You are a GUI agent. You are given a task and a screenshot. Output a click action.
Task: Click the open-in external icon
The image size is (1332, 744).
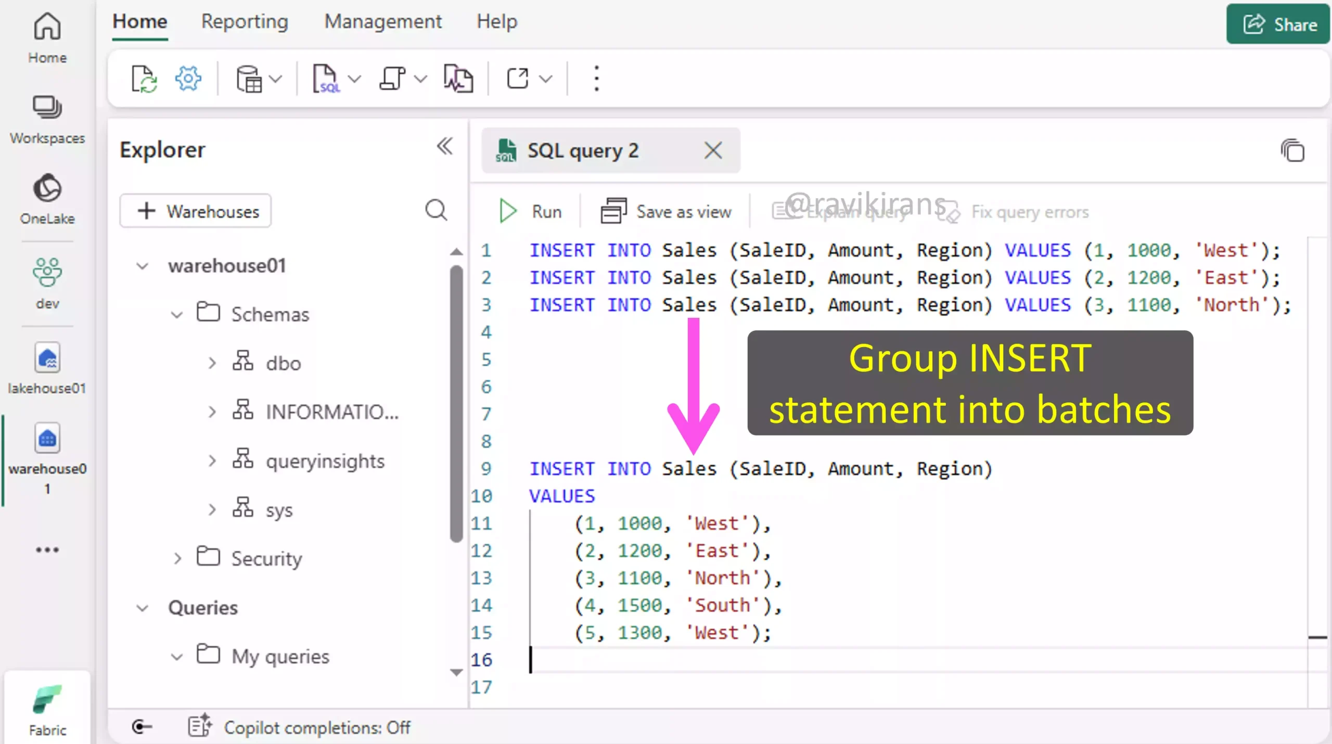coord(518,79)
